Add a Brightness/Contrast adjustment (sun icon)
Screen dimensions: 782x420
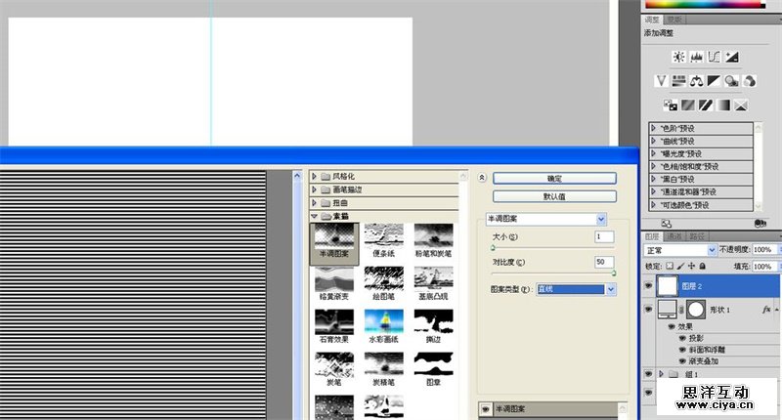coord(677,57)
